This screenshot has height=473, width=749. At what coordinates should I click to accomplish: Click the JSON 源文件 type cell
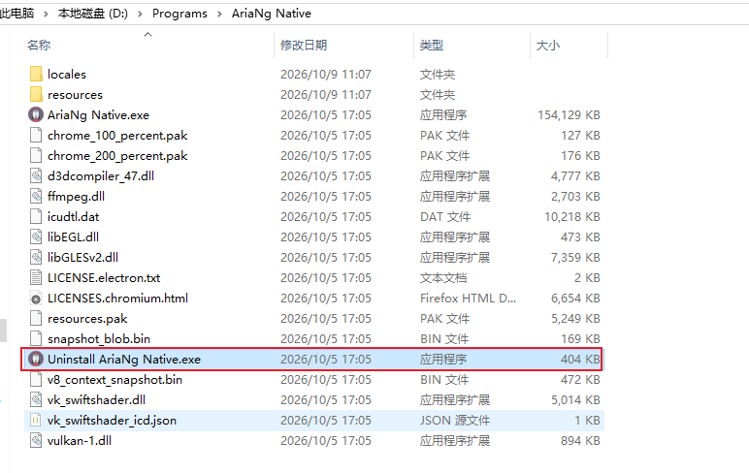coord(455,420)
